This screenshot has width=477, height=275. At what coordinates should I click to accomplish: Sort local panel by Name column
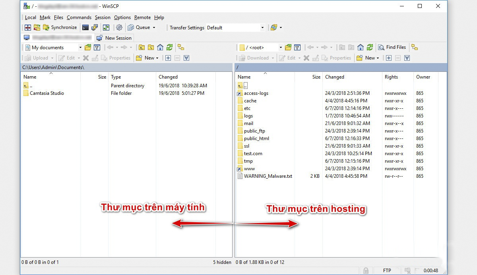tap(51, 77)
